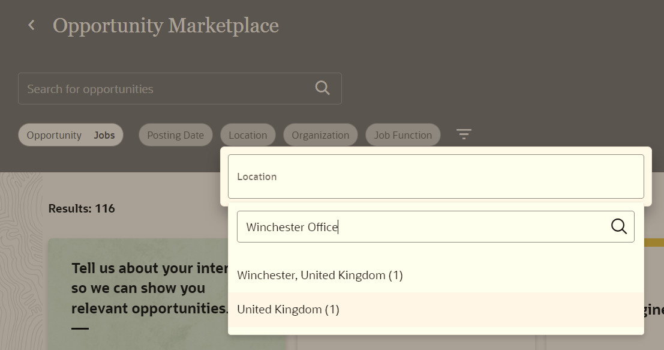Collapse the Location filter chip
The image size is (664, 350).
248,135
